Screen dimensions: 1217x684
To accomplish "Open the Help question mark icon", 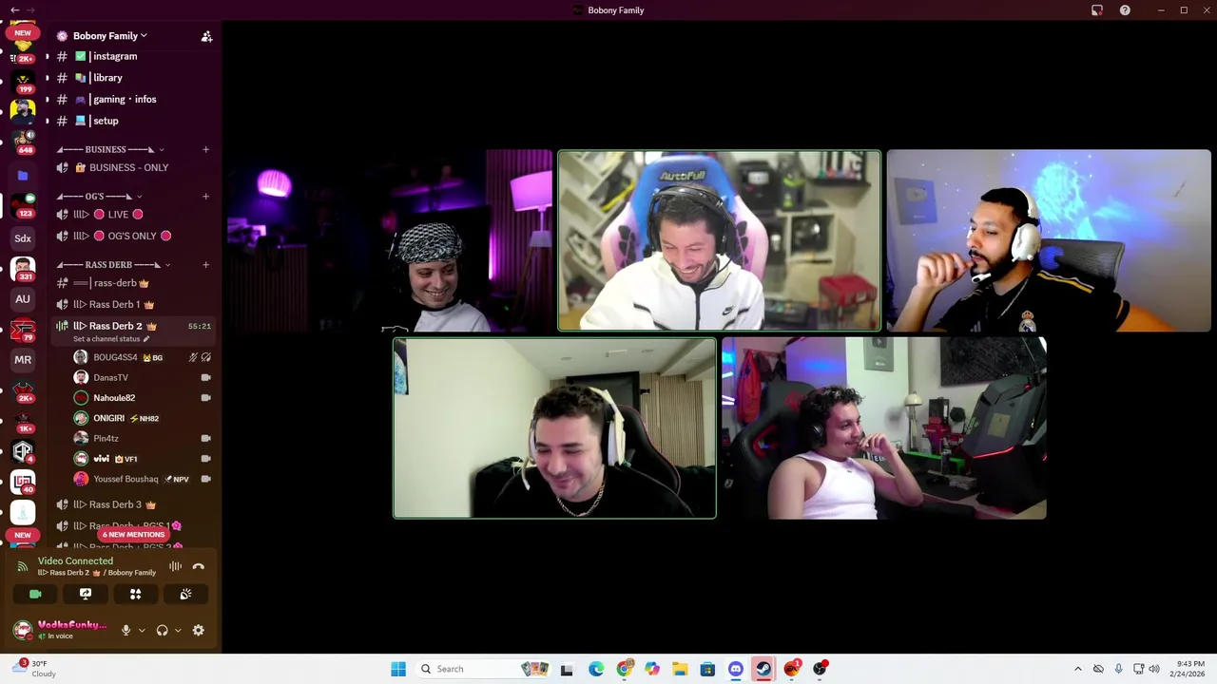I will pos(1125,10).
